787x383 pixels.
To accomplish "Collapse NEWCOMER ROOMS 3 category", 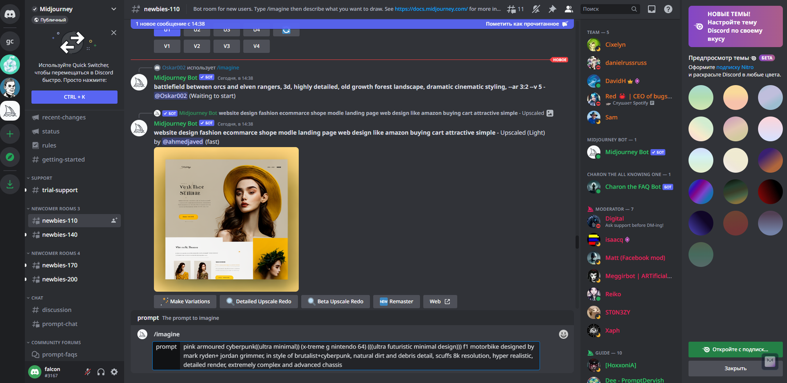I will click(53, 209).
